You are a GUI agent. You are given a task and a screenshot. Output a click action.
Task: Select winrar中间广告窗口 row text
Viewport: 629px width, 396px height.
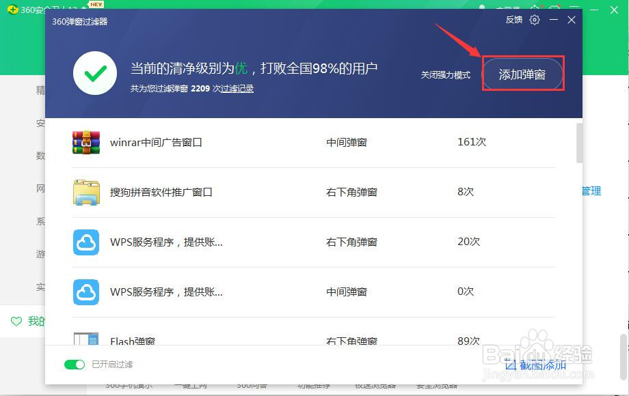tap(156, 143)
